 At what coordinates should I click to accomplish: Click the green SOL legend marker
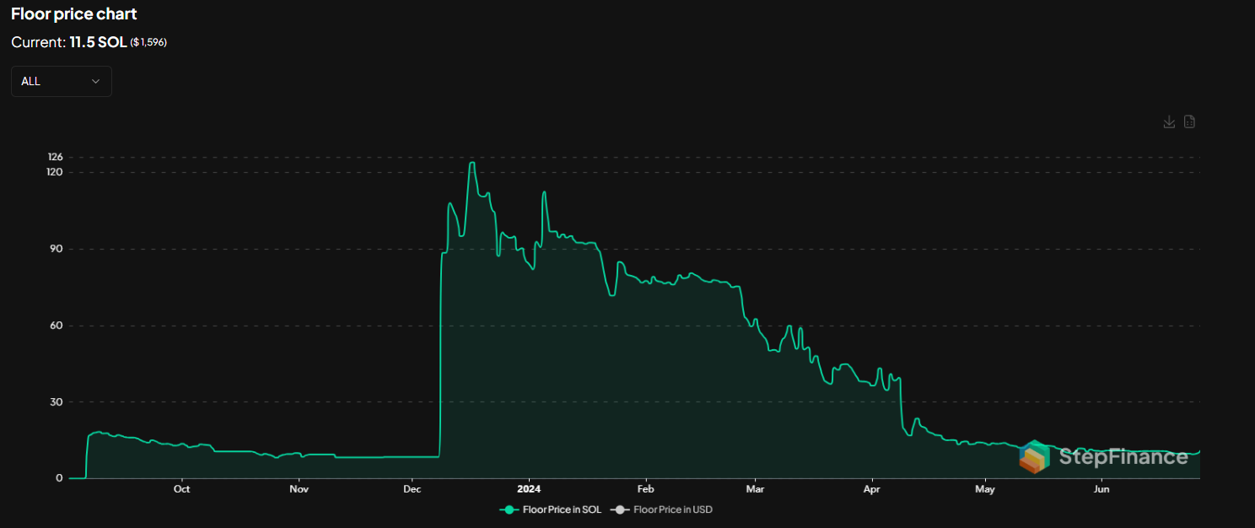pos(509,509)
